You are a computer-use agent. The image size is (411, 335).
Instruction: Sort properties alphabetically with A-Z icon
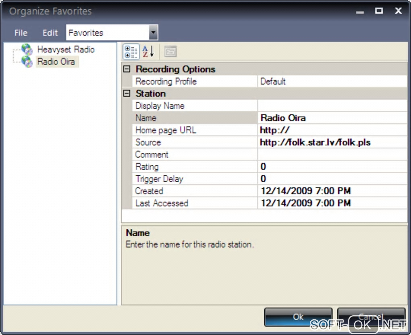pos(148,52)
